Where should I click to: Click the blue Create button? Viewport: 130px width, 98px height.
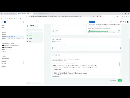[x=92, y=22]
